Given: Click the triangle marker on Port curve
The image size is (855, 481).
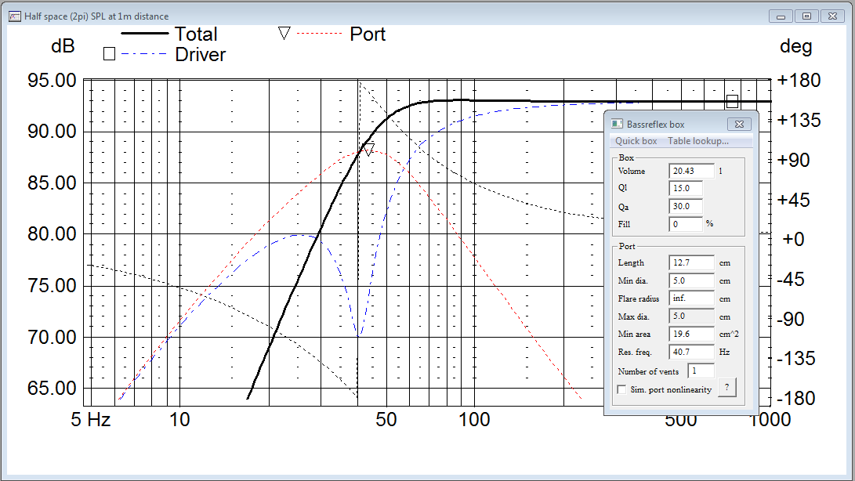Looking at the screenshot, I should pyautogui.click(x=369, y=150).
